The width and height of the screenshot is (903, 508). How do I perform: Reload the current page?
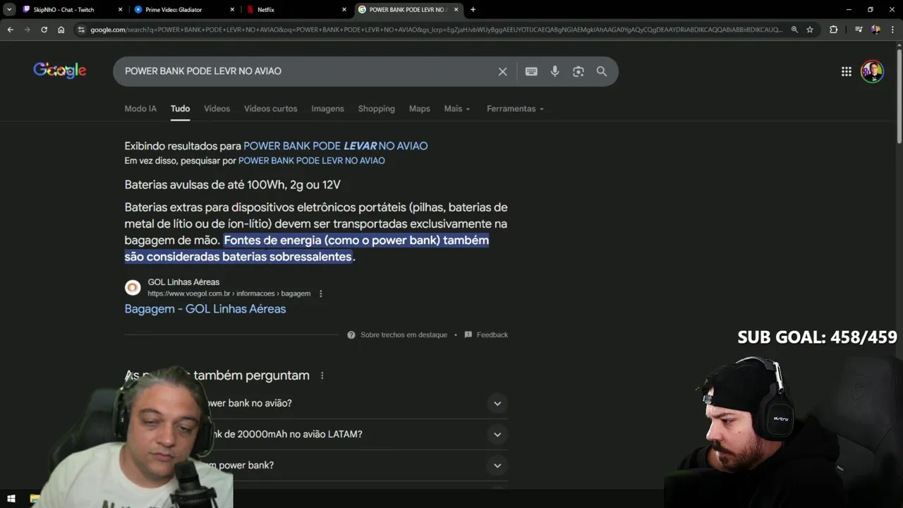[x=44, y=30]
